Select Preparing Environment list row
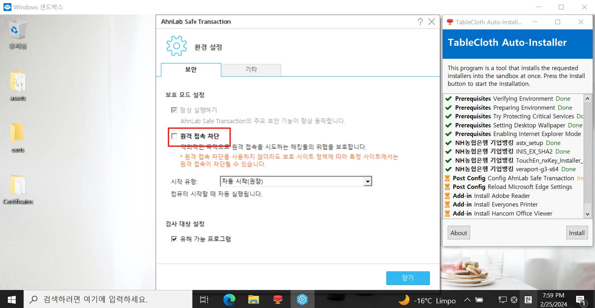 click(514, 107)
